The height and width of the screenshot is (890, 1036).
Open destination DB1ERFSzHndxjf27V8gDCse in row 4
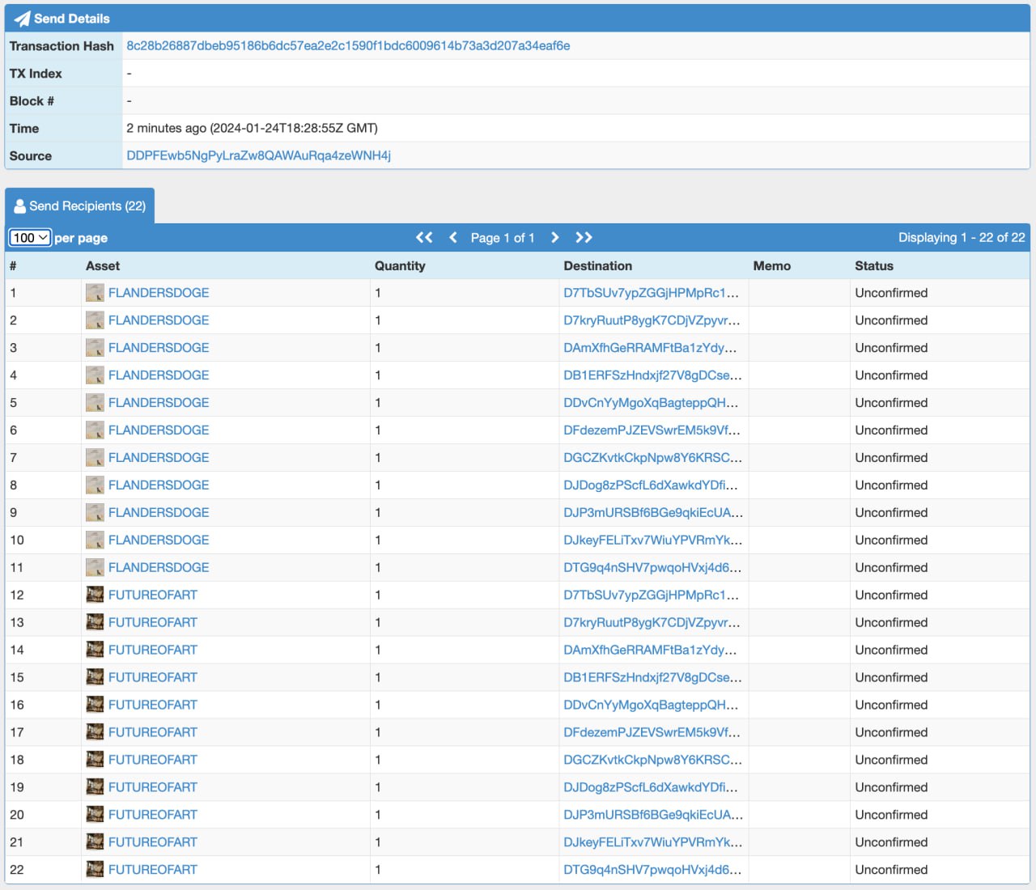(x=653, y=375)
